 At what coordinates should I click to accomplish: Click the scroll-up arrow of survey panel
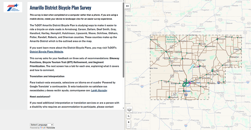[x=124, y=1]
